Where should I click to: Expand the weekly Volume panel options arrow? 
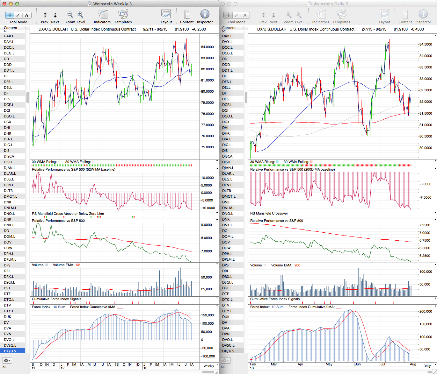(x=217, y=265)
